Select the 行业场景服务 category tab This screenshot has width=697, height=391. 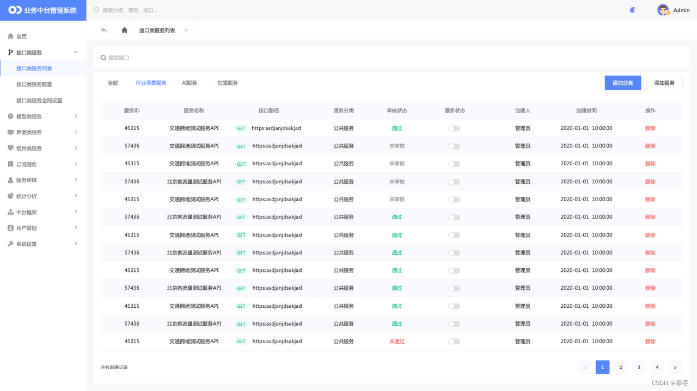click(x=151, y=83)
